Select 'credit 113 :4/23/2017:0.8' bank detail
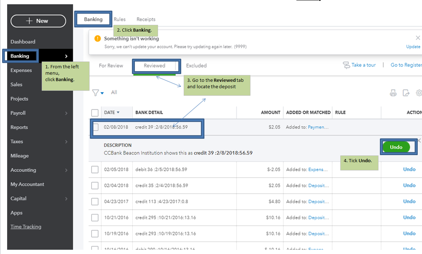 pyautogui.click(x=162, y=201)
